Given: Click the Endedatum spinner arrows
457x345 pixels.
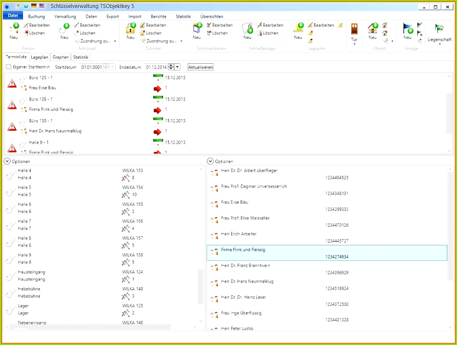Looking at the screenshot, I should pyautogui.click(x=171, y=67).
